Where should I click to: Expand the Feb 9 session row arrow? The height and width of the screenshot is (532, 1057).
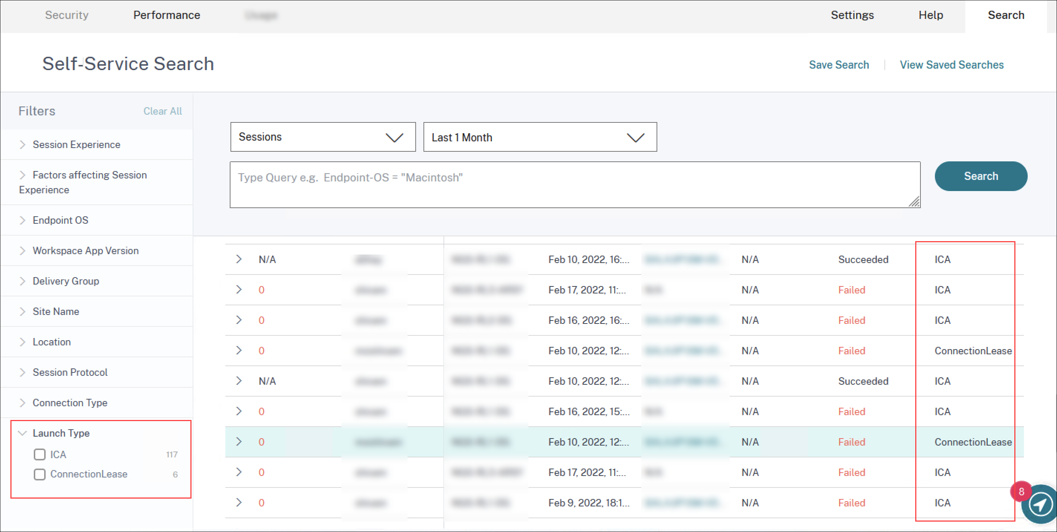click(239, 502)
